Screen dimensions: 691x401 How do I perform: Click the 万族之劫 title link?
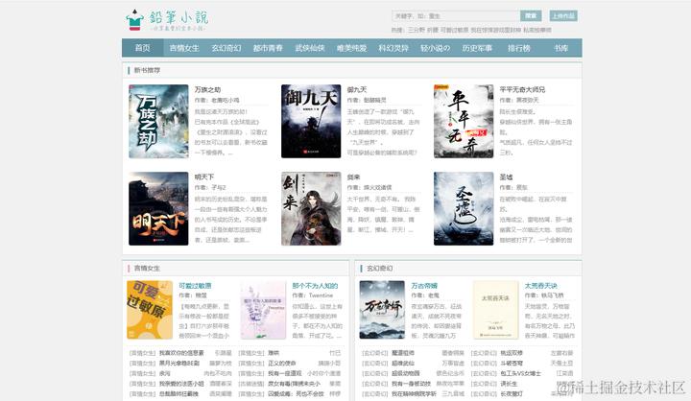point(207,89)
